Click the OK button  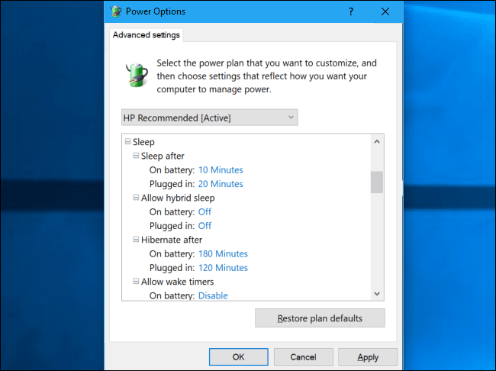coord(239,357)
